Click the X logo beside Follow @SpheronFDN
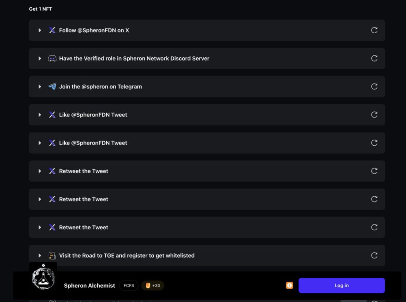 (x=52, y=30)
